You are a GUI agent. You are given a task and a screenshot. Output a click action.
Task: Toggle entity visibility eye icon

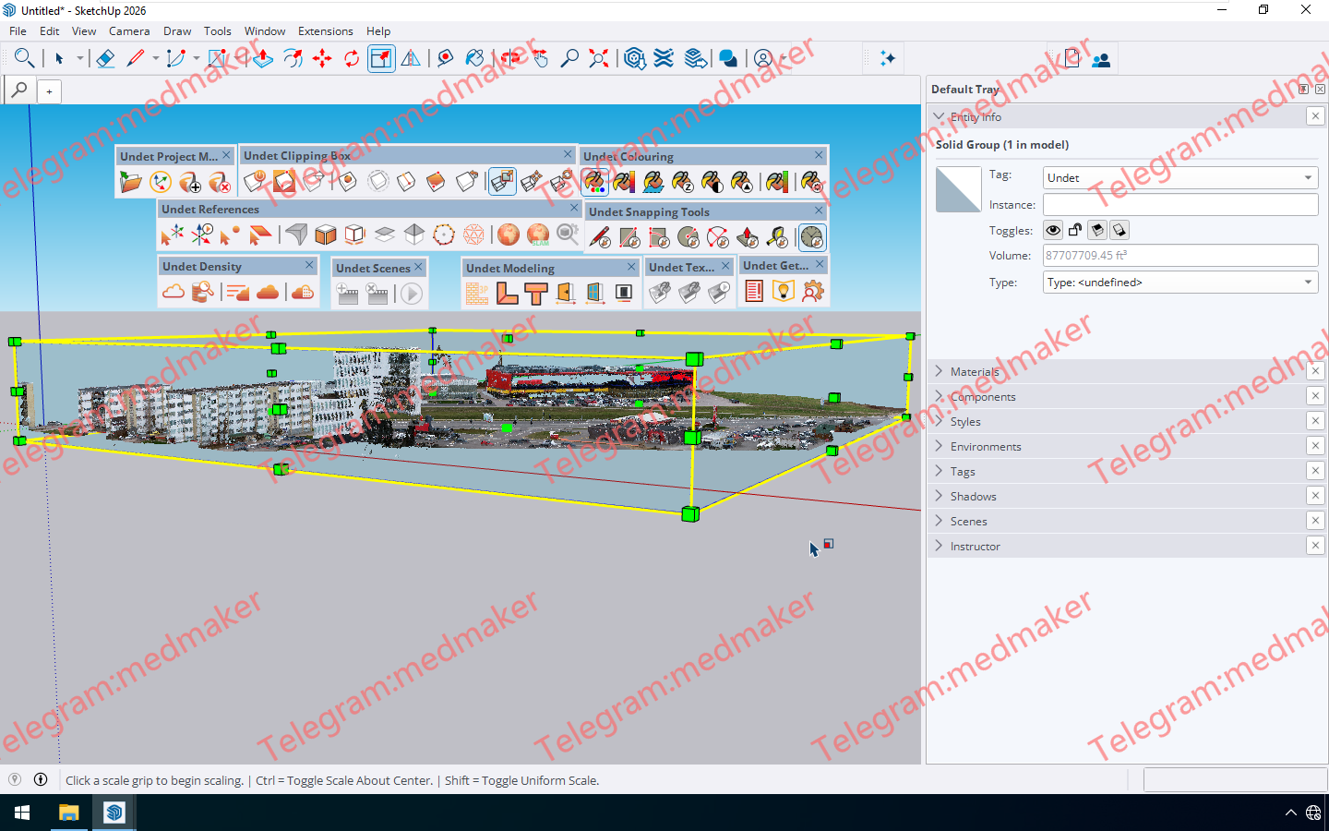click(1053, 230)
